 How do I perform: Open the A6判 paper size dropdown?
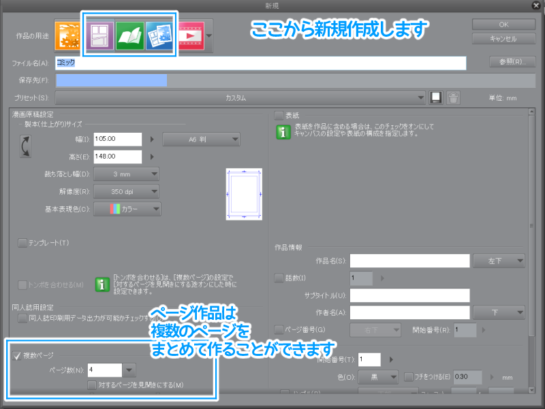201,138
